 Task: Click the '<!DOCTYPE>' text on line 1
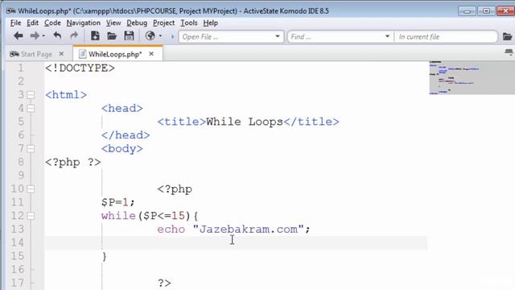tap(80, 68)
